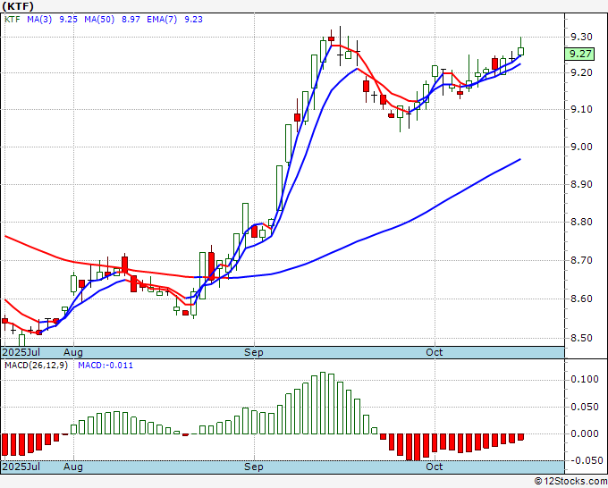Click the 8.90 price axis label

coord(582,184)
